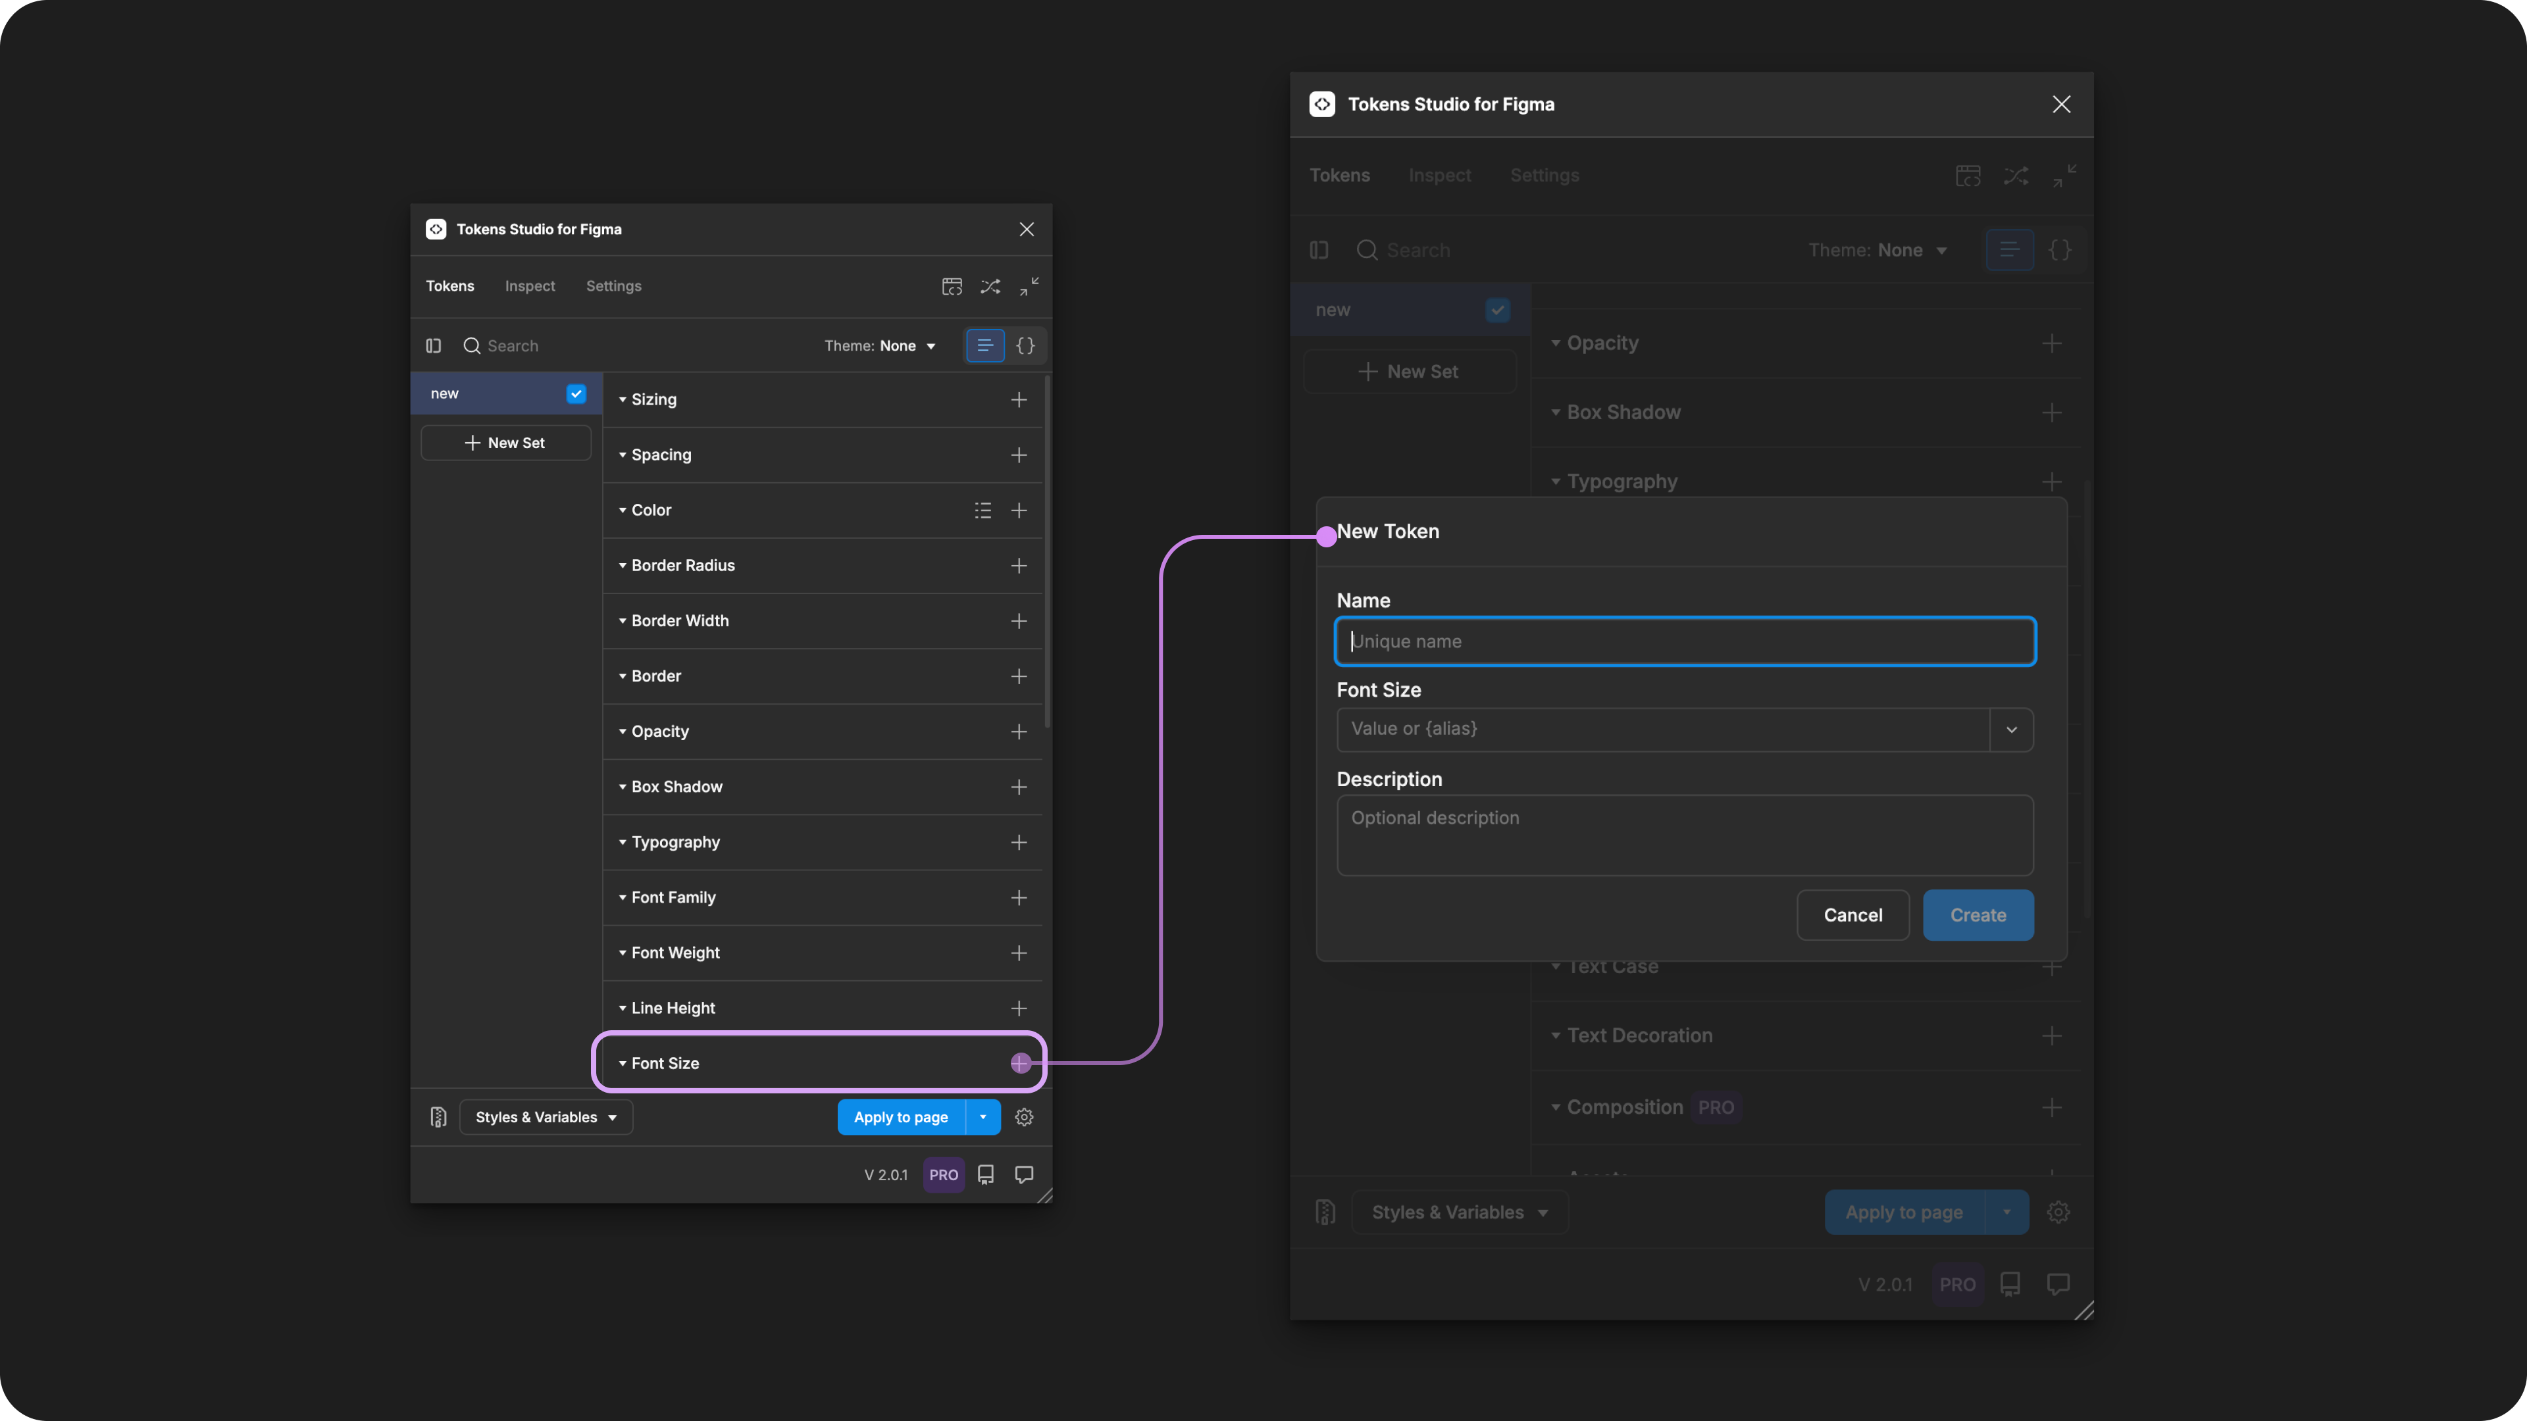
Task: Focus the Unique name input field
Action: tap(1685, 641)
